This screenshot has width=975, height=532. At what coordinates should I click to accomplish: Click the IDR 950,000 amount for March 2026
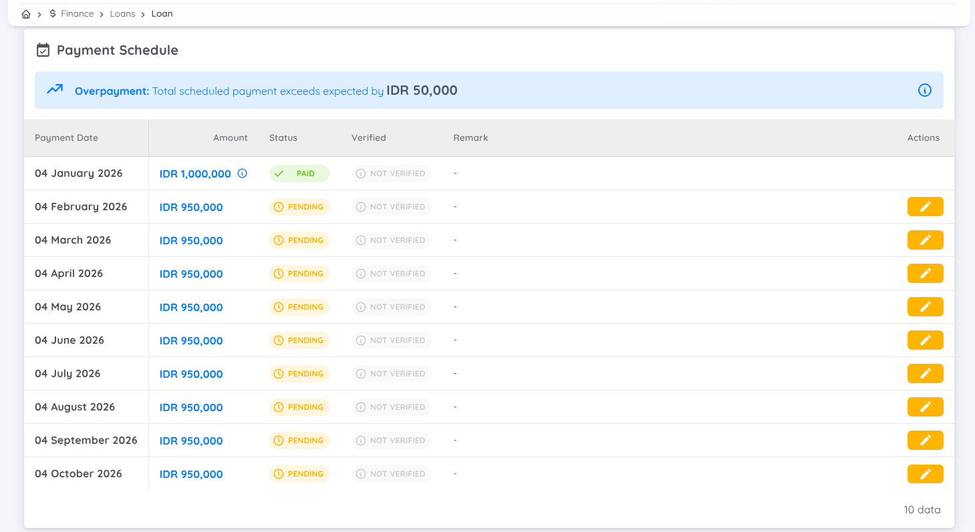tap(191, 240)
